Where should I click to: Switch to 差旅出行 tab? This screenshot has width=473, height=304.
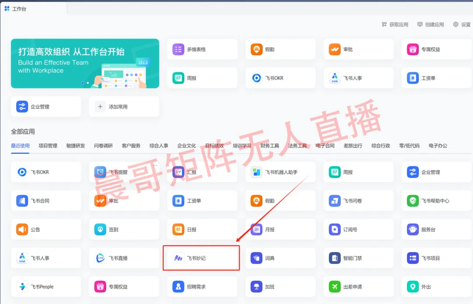[353, 146]
